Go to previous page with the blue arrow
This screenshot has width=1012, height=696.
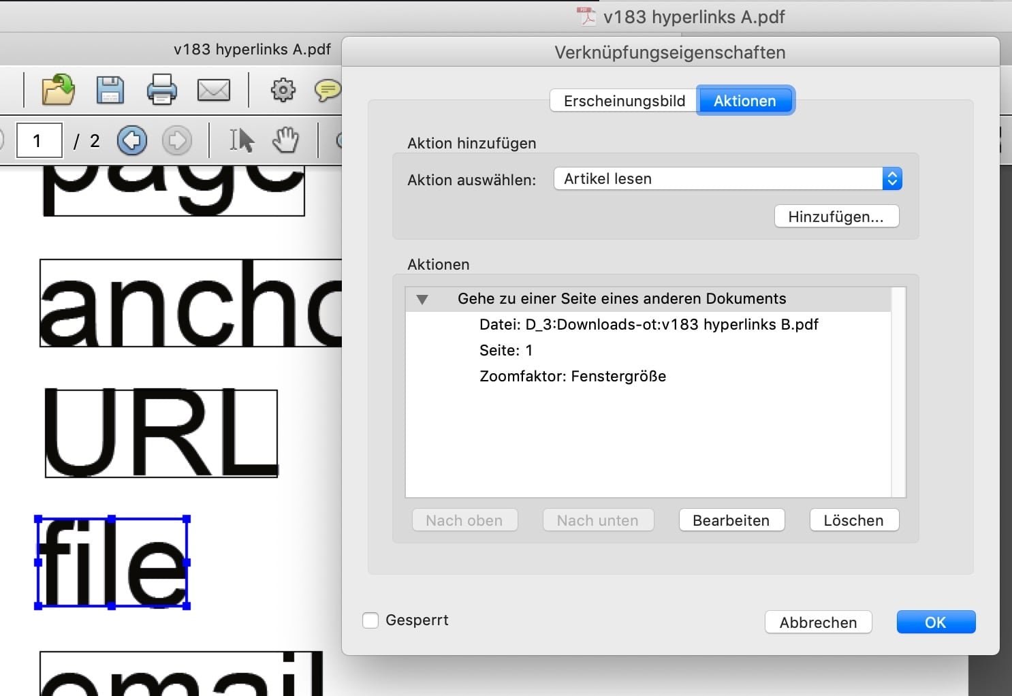point(132,140)
